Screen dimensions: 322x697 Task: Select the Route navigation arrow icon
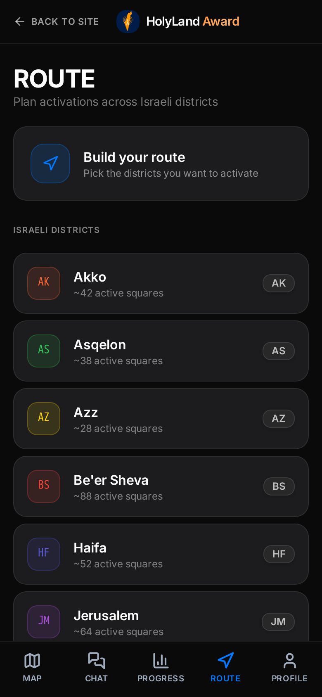225,661
